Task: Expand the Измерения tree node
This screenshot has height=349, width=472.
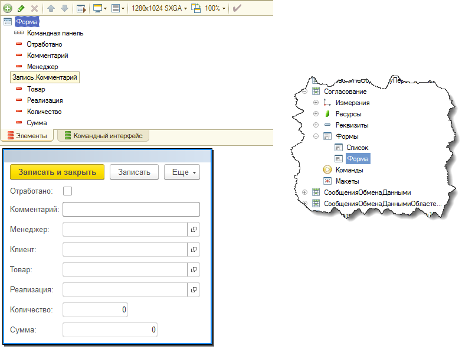Action: point(316,103)
